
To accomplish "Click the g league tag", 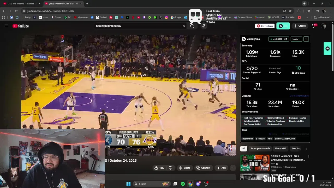I will 260,139.
